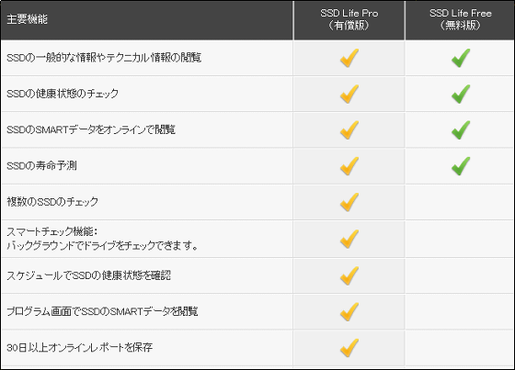Image resolution: width=515 pixels, height=370 pixels.
Task: Click the スケジュールでSSDの健康状態を確認 row text
Action: [88, 275]
